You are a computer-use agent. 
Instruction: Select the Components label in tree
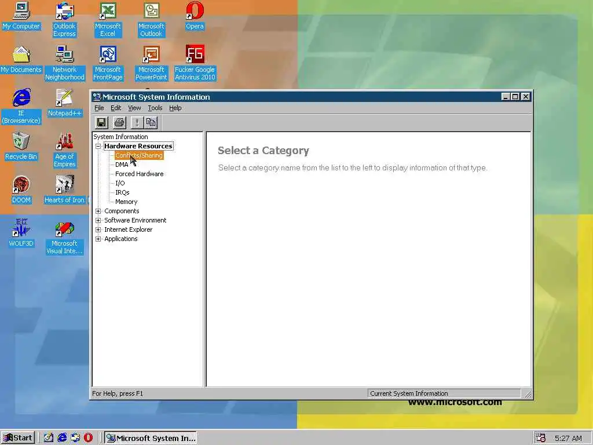coord(122,211)
